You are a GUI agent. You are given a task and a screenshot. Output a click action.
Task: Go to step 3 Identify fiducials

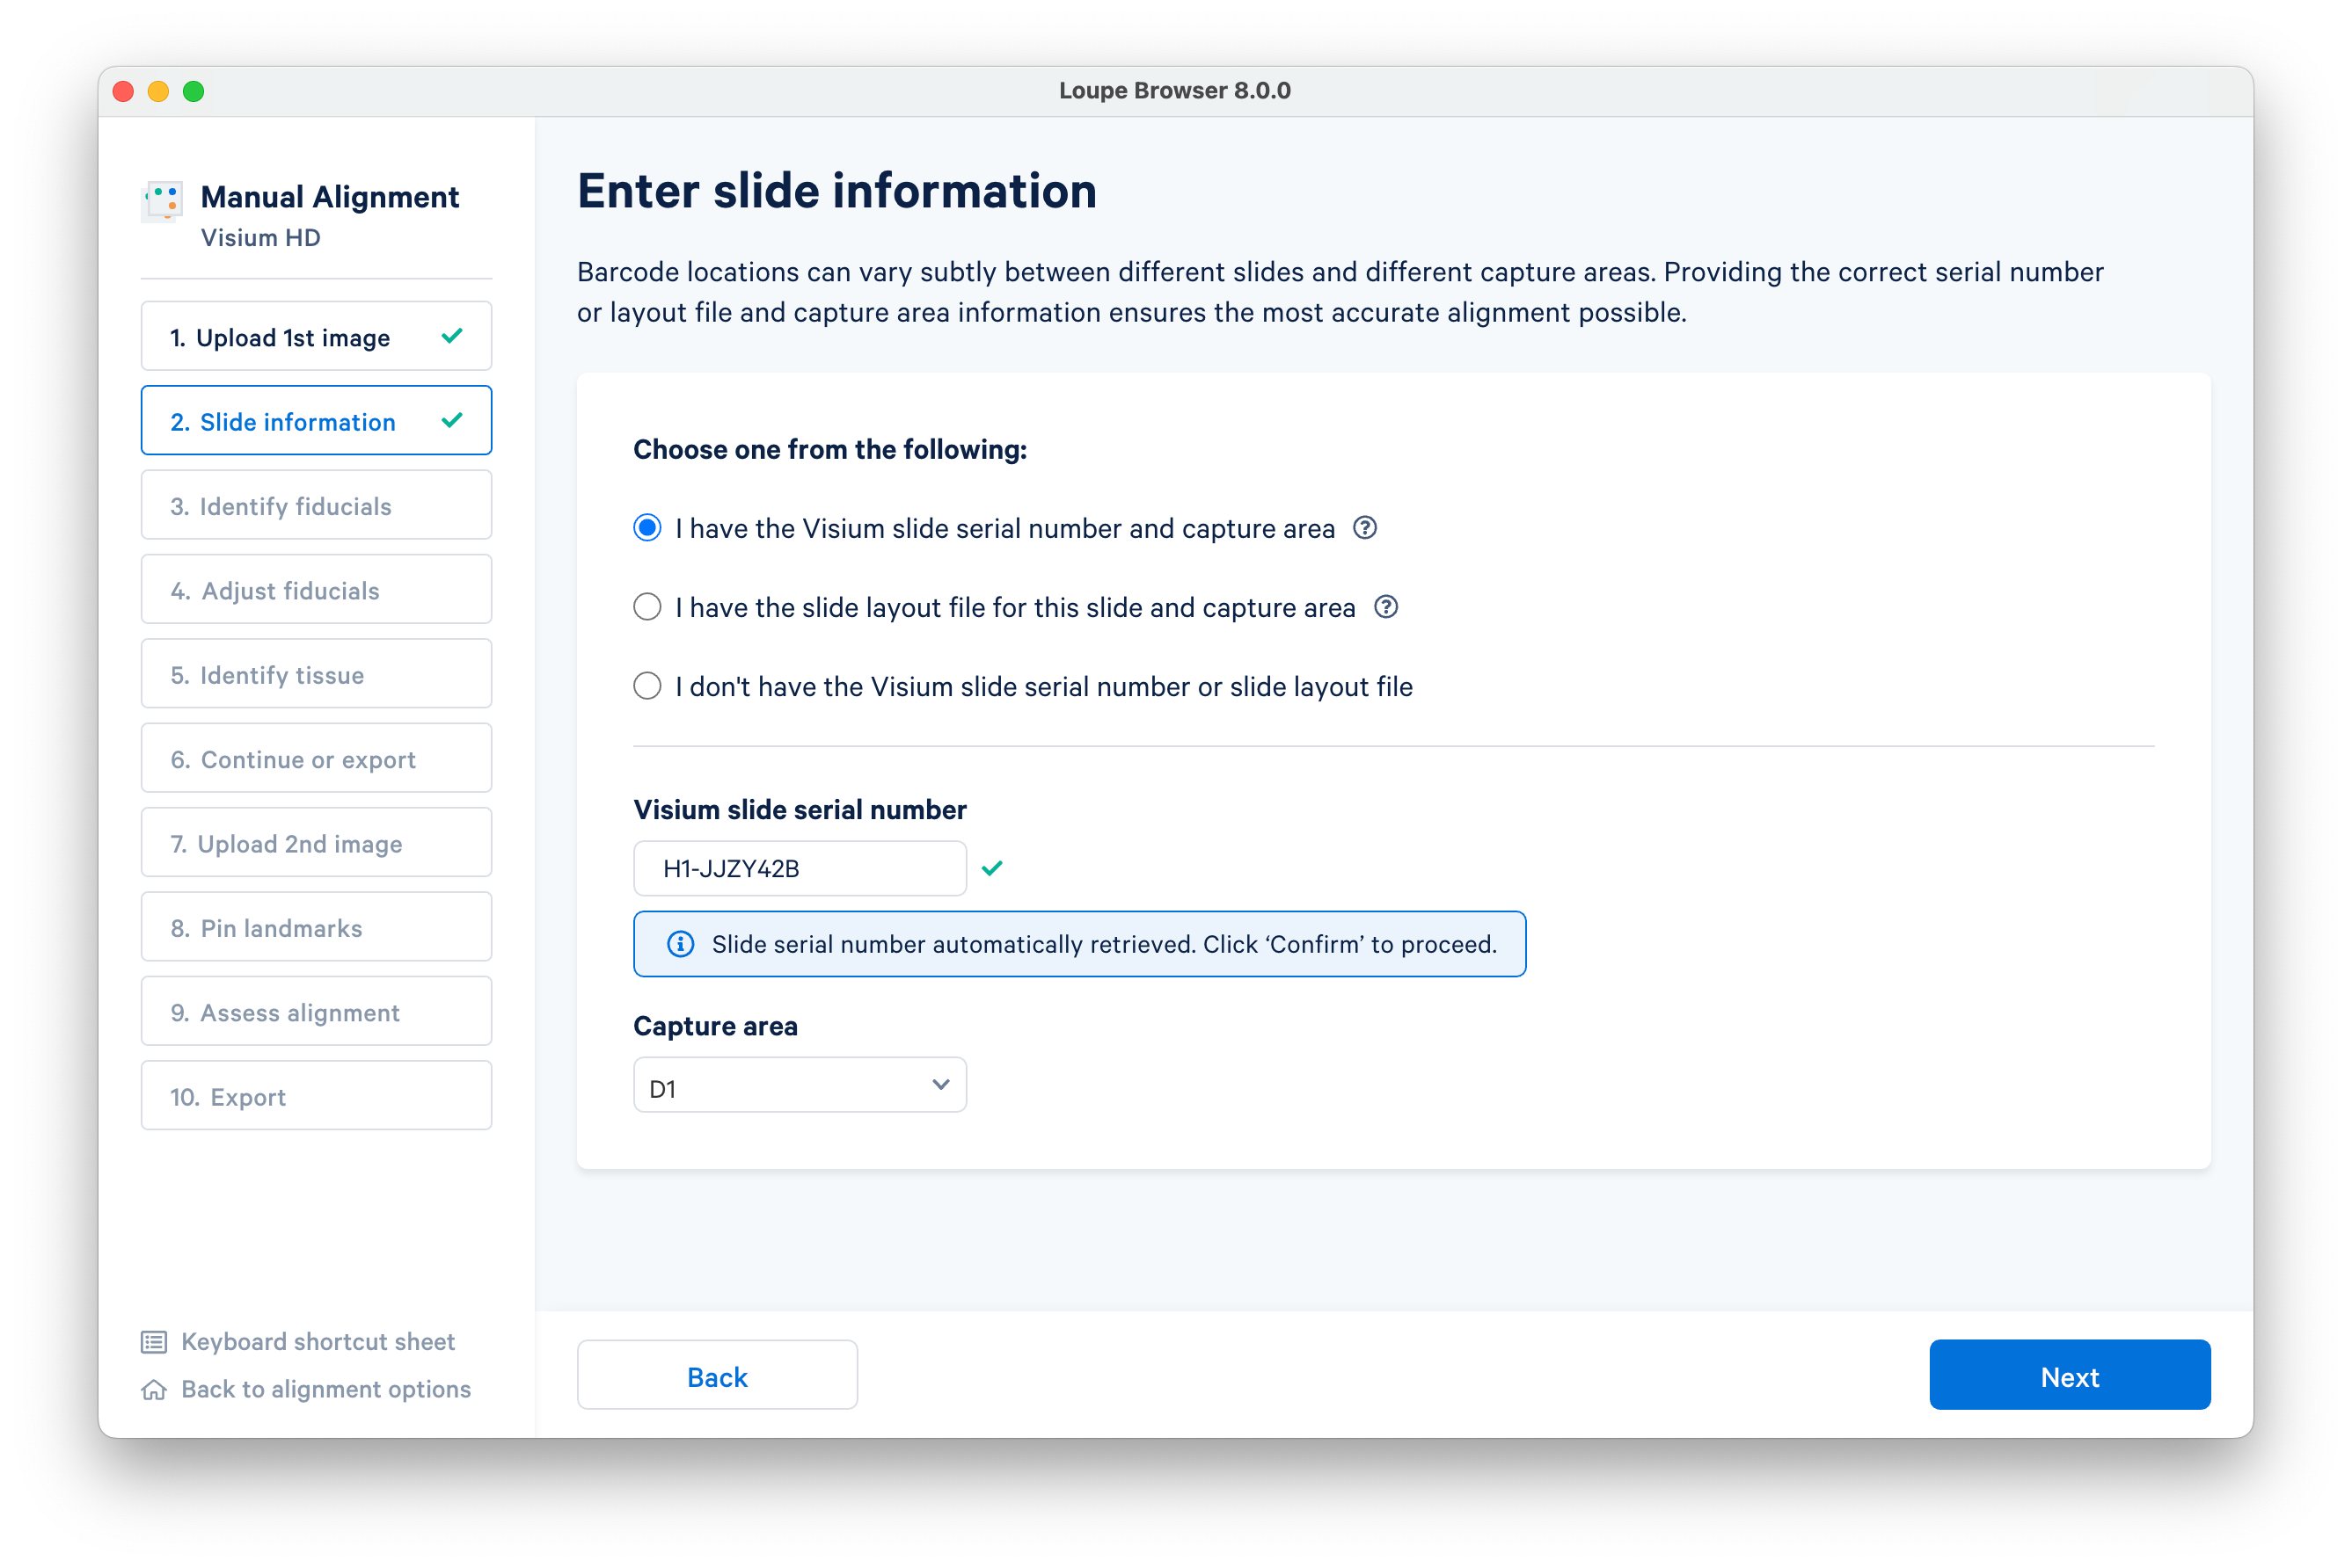[317, 506]
